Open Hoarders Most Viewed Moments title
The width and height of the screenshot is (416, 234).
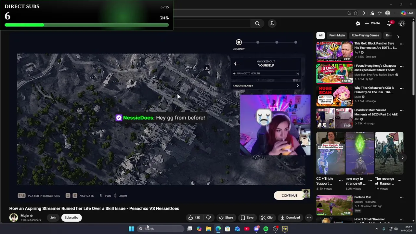(x=376, y=112)
